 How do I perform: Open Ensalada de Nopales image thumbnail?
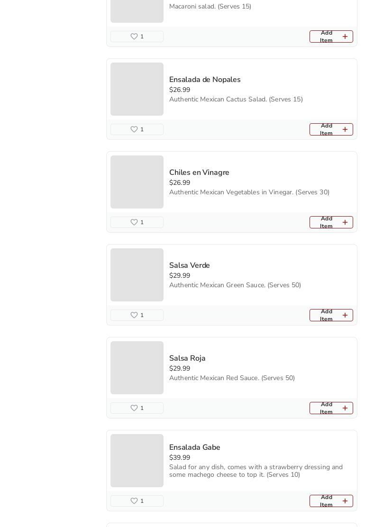click(137, 89)
